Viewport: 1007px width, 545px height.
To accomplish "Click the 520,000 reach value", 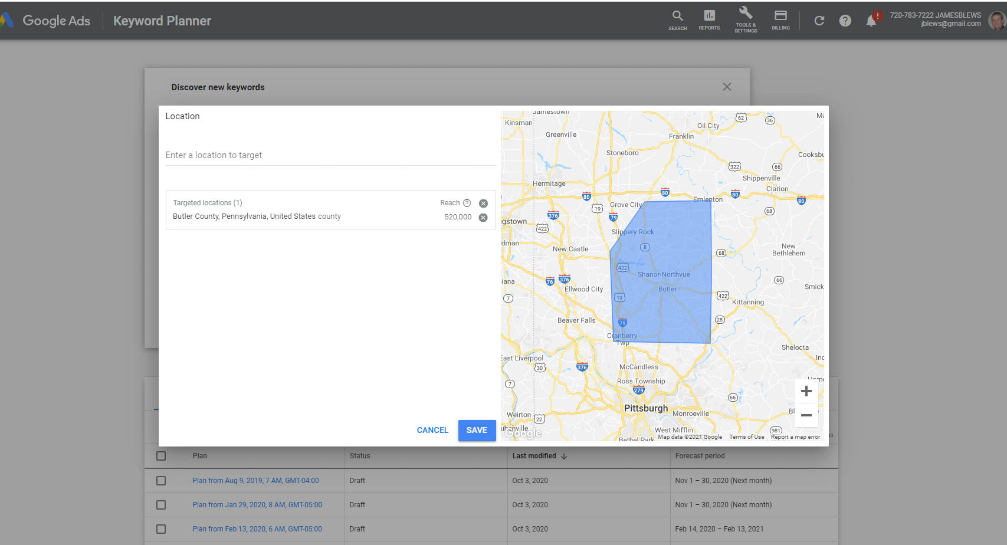I will [458, 217].
